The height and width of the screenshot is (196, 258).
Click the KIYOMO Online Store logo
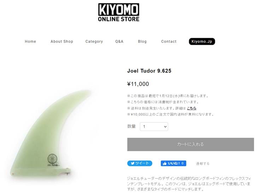[119, 12]
